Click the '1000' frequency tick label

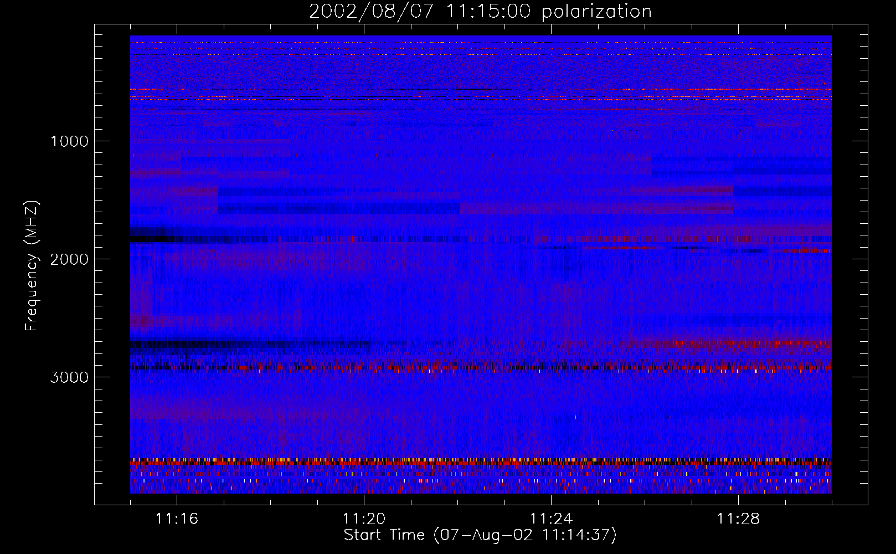pos(69,141)
